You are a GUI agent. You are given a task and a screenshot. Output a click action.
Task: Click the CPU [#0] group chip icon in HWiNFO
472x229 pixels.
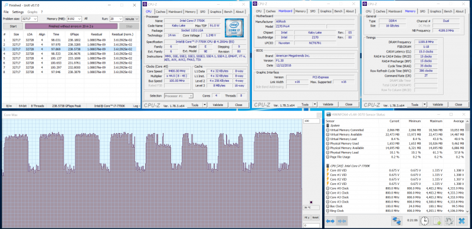point(328,165)
